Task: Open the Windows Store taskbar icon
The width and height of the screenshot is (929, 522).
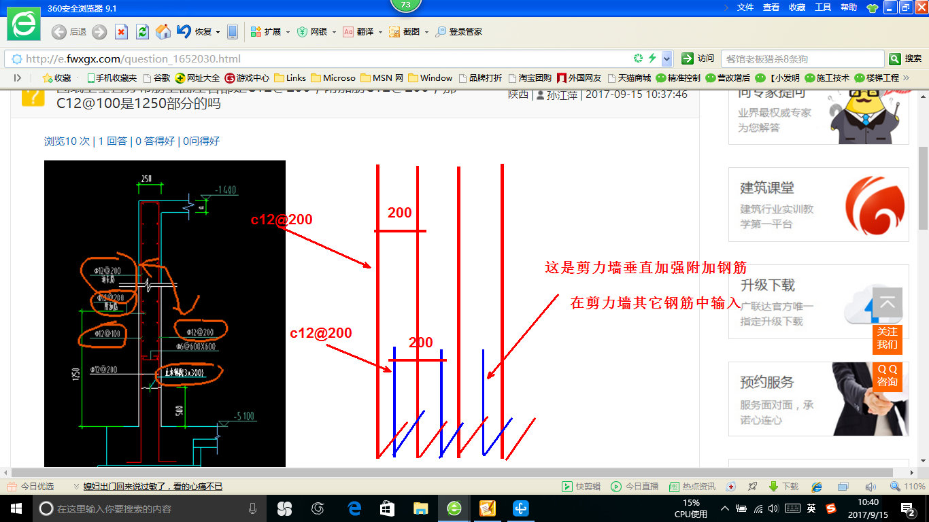Action: tap(387, 508)
